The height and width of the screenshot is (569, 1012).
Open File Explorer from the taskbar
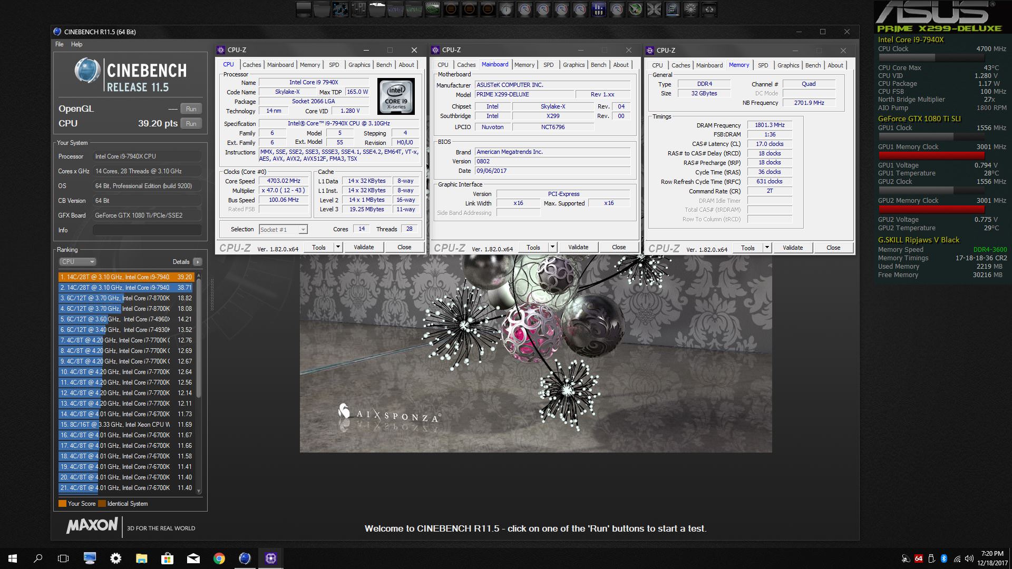click(141, 558)
